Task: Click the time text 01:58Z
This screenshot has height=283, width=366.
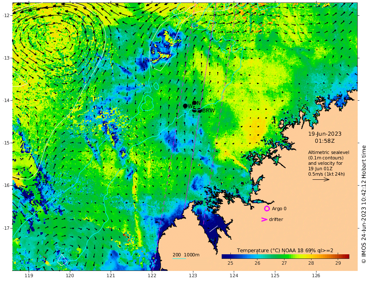Action: pyautogui.click(x=325, y=141)
